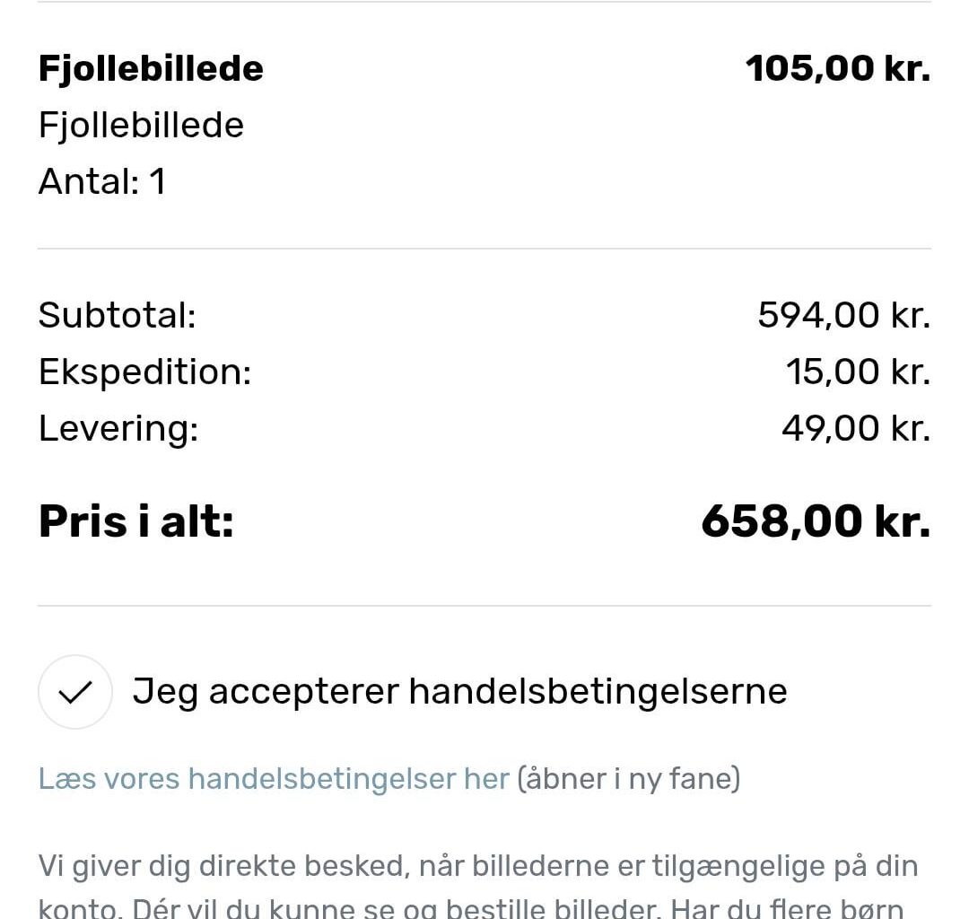Click the 'Subtotal:' label
This screenshot has width=969, height=919.
pyautogui.click(x=117, y=314)
